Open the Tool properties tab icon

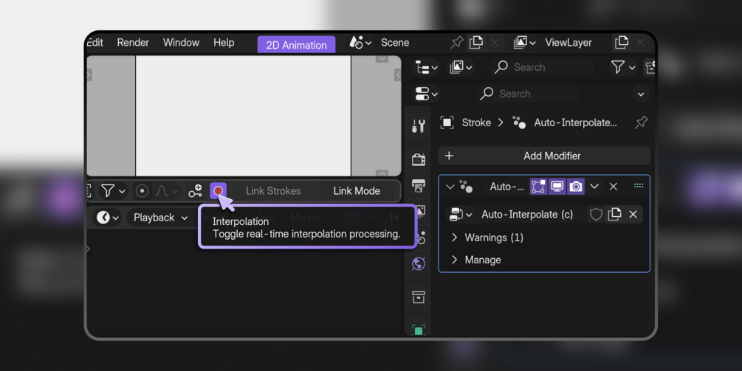[x=419, y=126]
